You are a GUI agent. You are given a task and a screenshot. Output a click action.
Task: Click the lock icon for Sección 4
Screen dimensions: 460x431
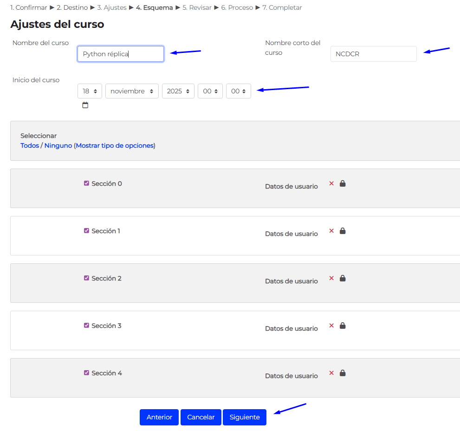coord(343,373)
